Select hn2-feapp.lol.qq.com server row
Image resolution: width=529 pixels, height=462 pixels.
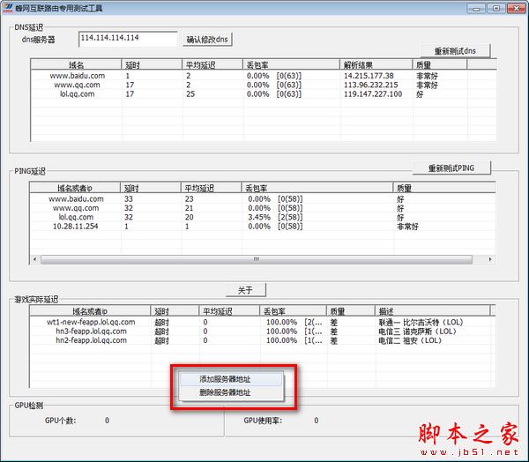(x=263, y=340)
